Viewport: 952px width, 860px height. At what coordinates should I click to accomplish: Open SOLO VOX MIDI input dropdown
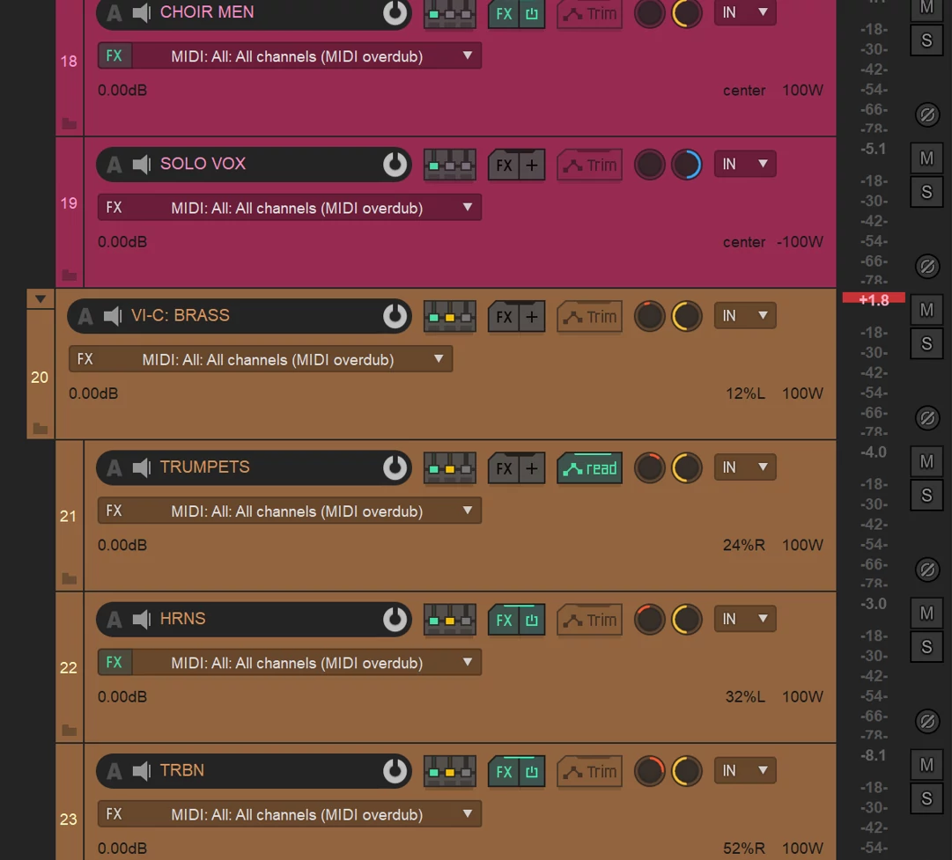click(306, 208)
